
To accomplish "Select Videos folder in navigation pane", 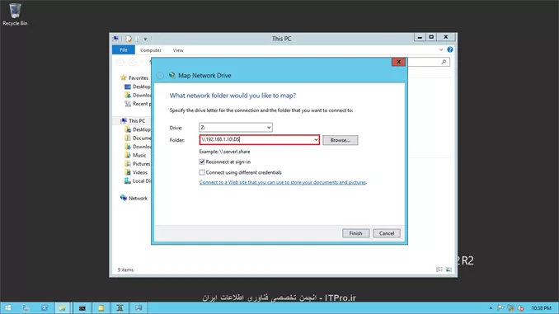I will point(136,172).
